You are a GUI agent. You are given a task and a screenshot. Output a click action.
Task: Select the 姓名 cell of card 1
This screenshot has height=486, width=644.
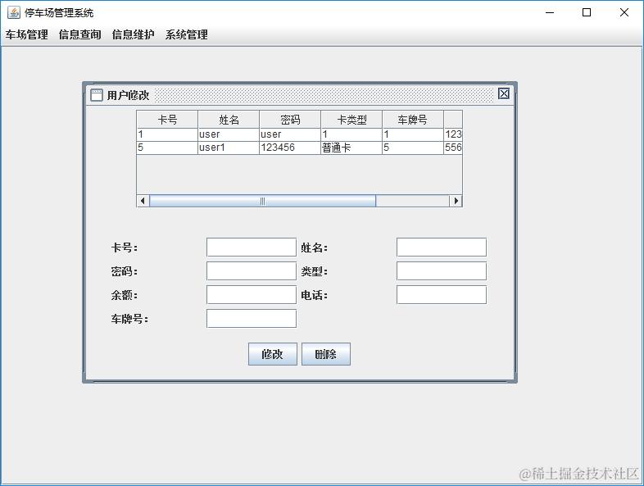click(229, 134)
